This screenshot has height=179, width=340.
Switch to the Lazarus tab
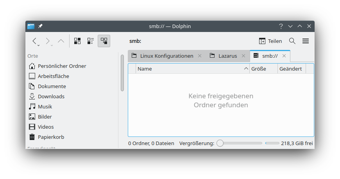227,56
